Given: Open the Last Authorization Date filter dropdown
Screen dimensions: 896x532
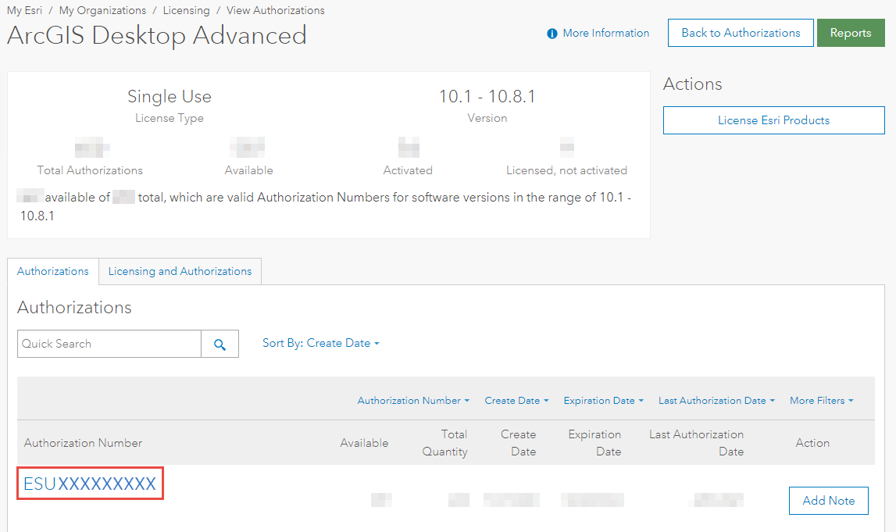Looking at the screenshot, I should [x=716, y=400].
